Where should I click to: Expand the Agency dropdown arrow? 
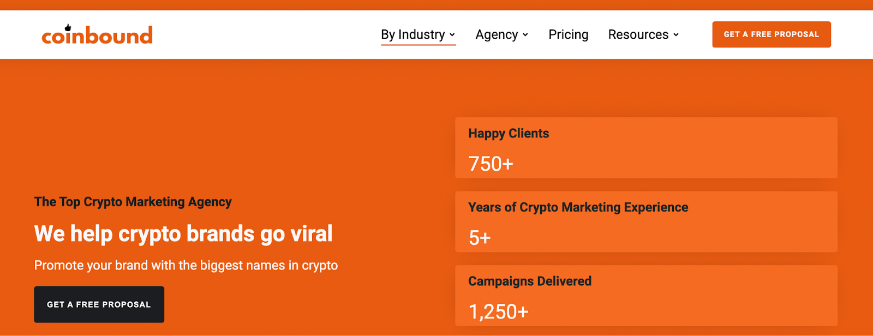click(x=525, y=35)
